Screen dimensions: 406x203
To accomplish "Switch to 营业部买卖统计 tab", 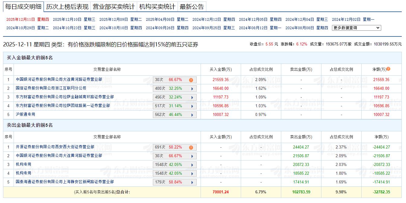I will pyautogui.click(x=114, y=7).
